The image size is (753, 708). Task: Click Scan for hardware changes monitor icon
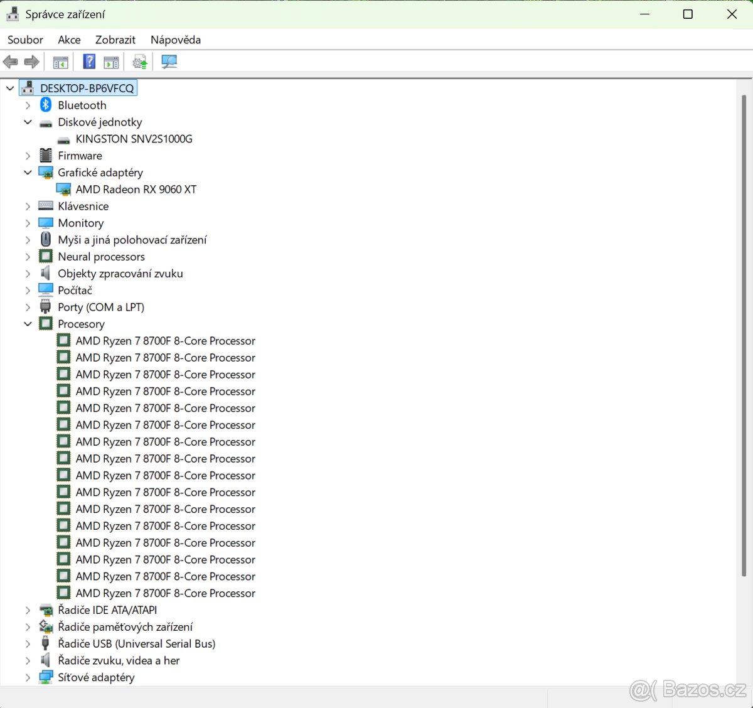coord(169,62)
